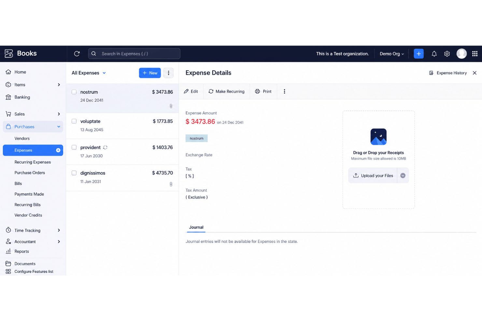Open the expense details more actions menu
This screenshot has height=321, width=482.
(284, 91)
